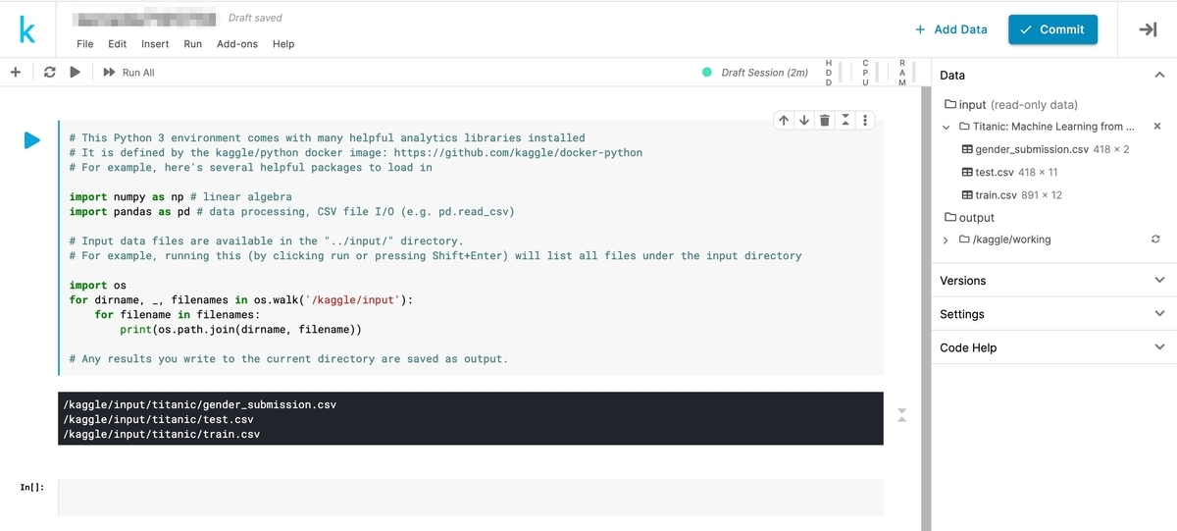Click into the empty In[] code cell
The height and width of the screenshot is (531, 1177).
(x=471, y=497)
